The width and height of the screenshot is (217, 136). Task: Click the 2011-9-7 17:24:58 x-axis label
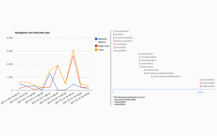pos(26,98)
